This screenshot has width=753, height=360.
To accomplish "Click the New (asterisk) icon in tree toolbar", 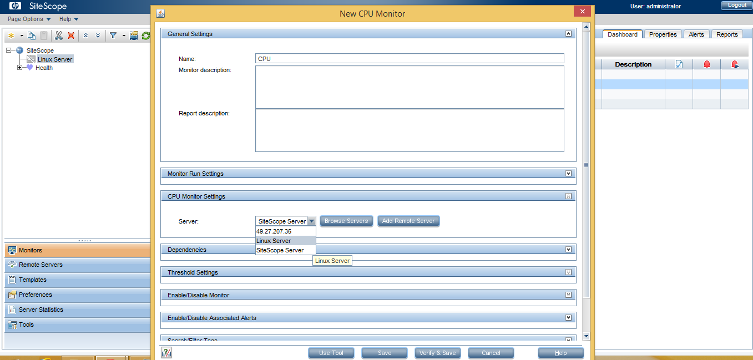I will point(11,36).
